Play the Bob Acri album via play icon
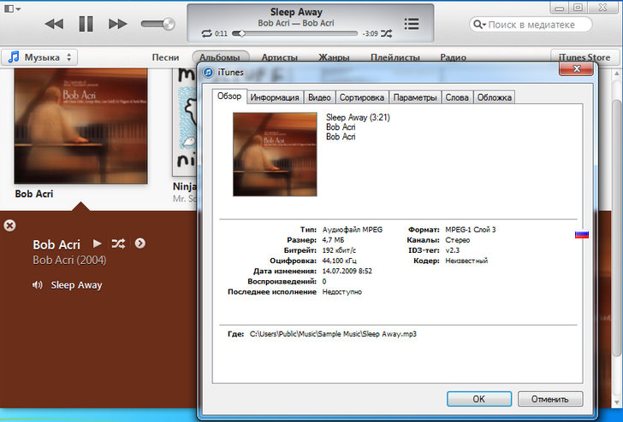This screenshot has height=422, width=623. tap(97, 243)
